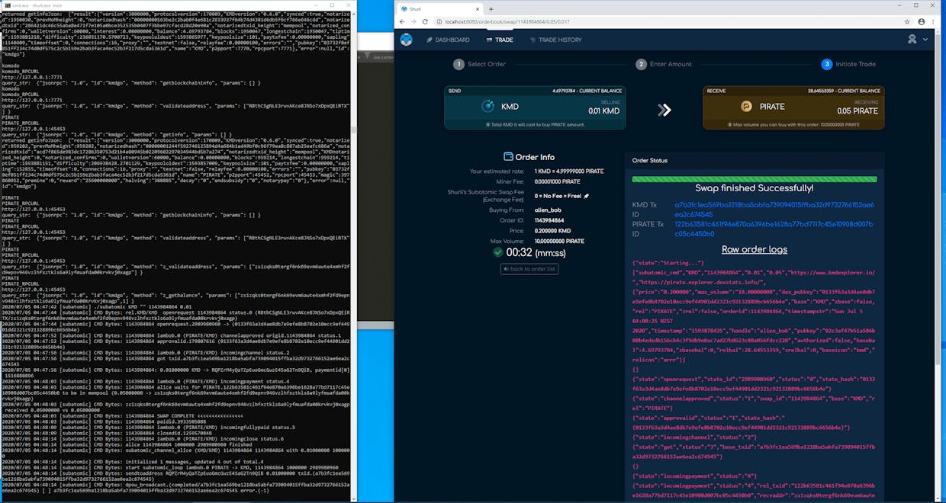Open the Trade History tab
This screenshot has width=946, height=503.
[x=555, y=40]
